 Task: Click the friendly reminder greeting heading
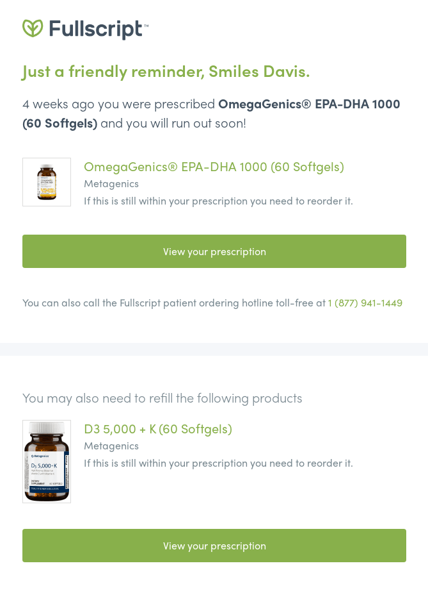(166, 71)
